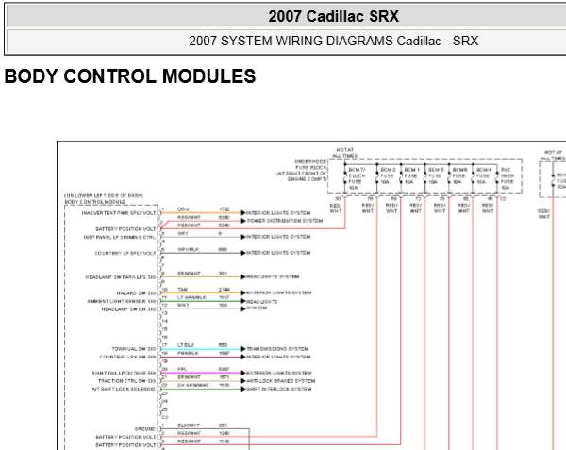
Task: Click "INST PANEL LP DIMMING CTRL" label
Action: 120,237
